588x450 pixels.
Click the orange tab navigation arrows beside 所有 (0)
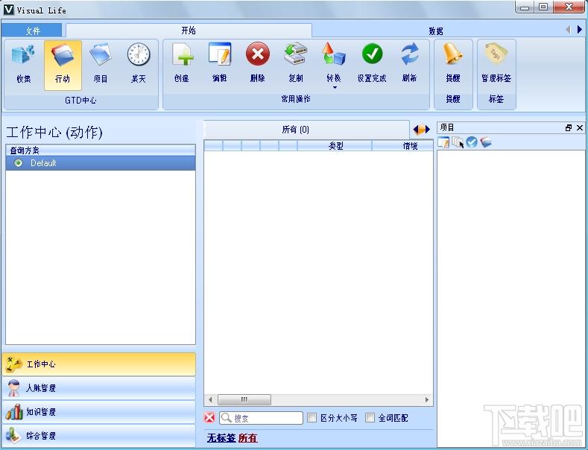pyautogui.click(x=422, y=130)
